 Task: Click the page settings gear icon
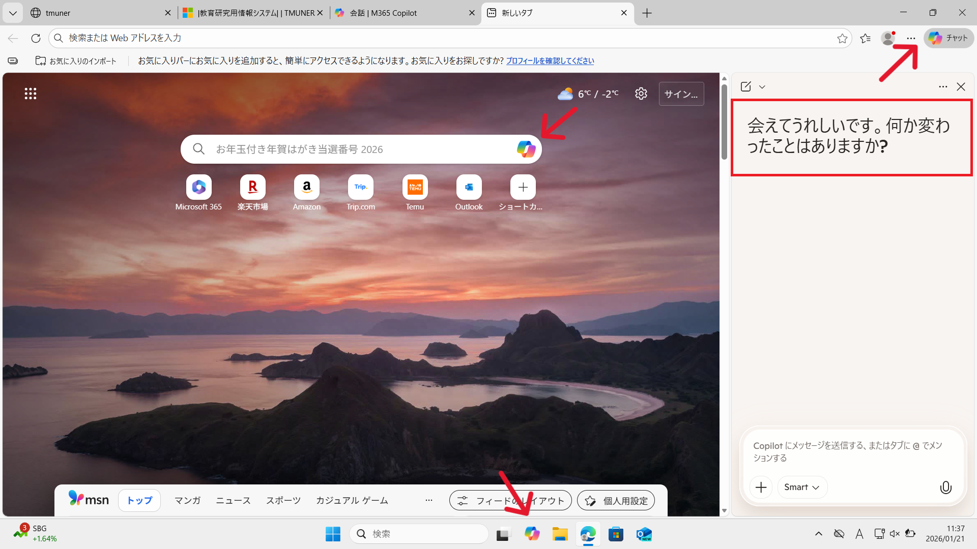pyautogui.click(x=641, y=94)
